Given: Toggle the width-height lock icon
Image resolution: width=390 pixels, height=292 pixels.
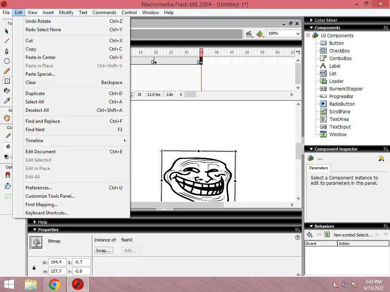Looking at the screenshot, I should tap(34, 268).
